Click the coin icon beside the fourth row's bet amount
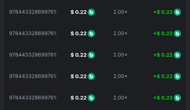 [x=91, y=76]
